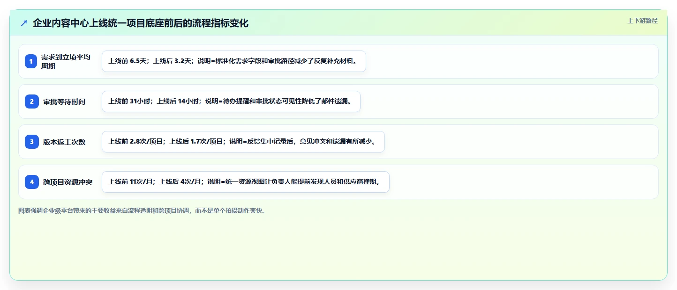This screenshot has width=677, height=290.
Task: Select step number badge 2
Action: [x=31, y=101]
